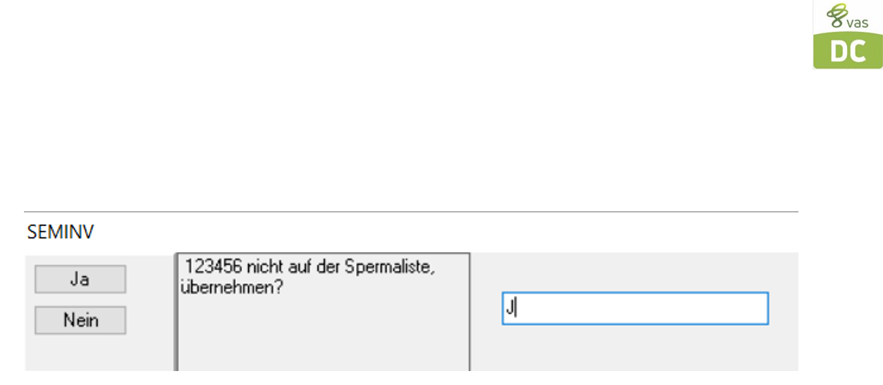
Task: Click the number 123456 in the message
Action: click(209, 267)
